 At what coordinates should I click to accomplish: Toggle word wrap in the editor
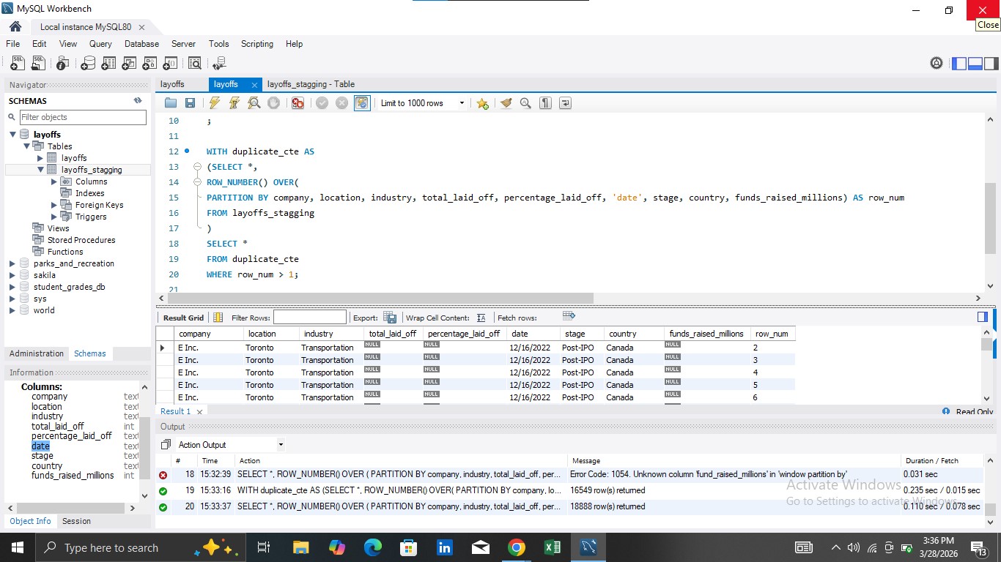(x=565, y=103)
